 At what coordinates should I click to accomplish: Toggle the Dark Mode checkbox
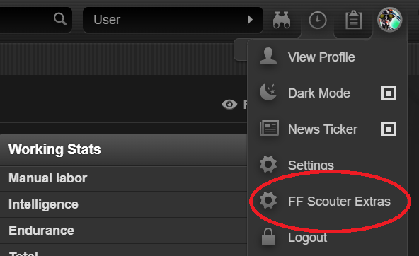[389, 93]
